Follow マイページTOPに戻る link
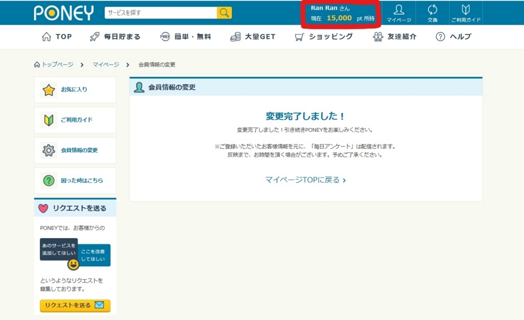This screenshot has width=524, height=320. (x=302, y=180)
